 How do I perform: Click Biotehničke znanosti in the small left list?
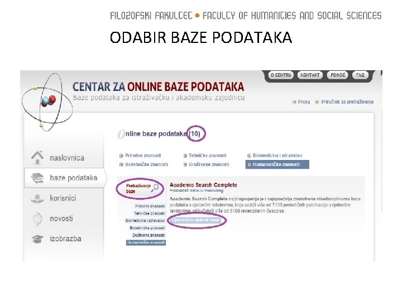(x=147, y=228)
